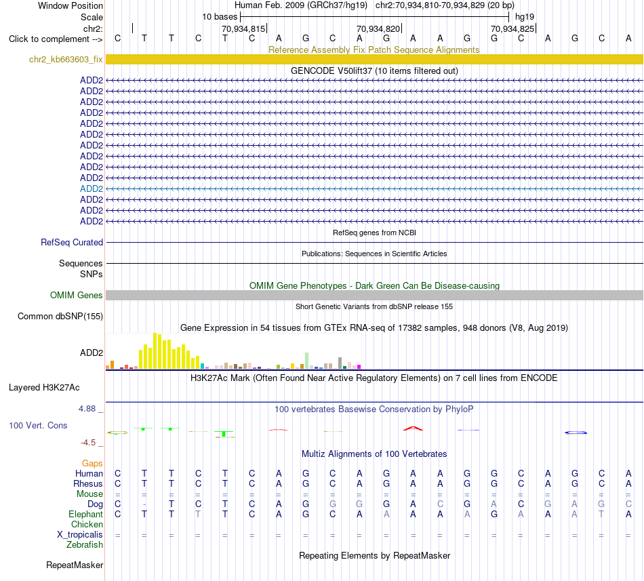Click the yellow fix patch alignment bar
Image resolution: width=644 pixels, height=581 pixels.
(374, 59)
